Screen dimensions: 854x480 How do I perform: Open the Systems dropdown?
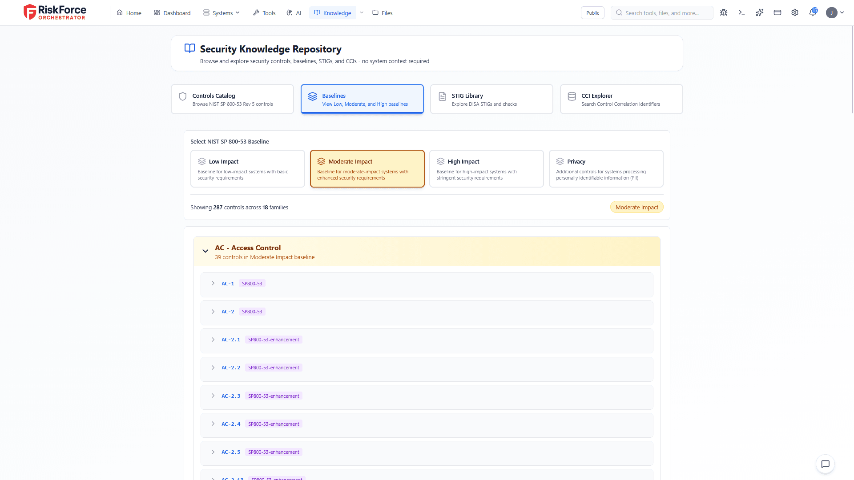[x=221, y=12]
